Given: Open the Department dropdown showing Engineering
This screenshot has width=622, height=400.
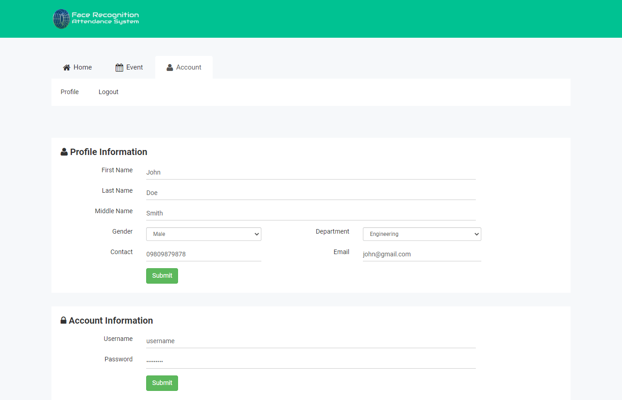Looking at the screenshot, I should 422,234.
